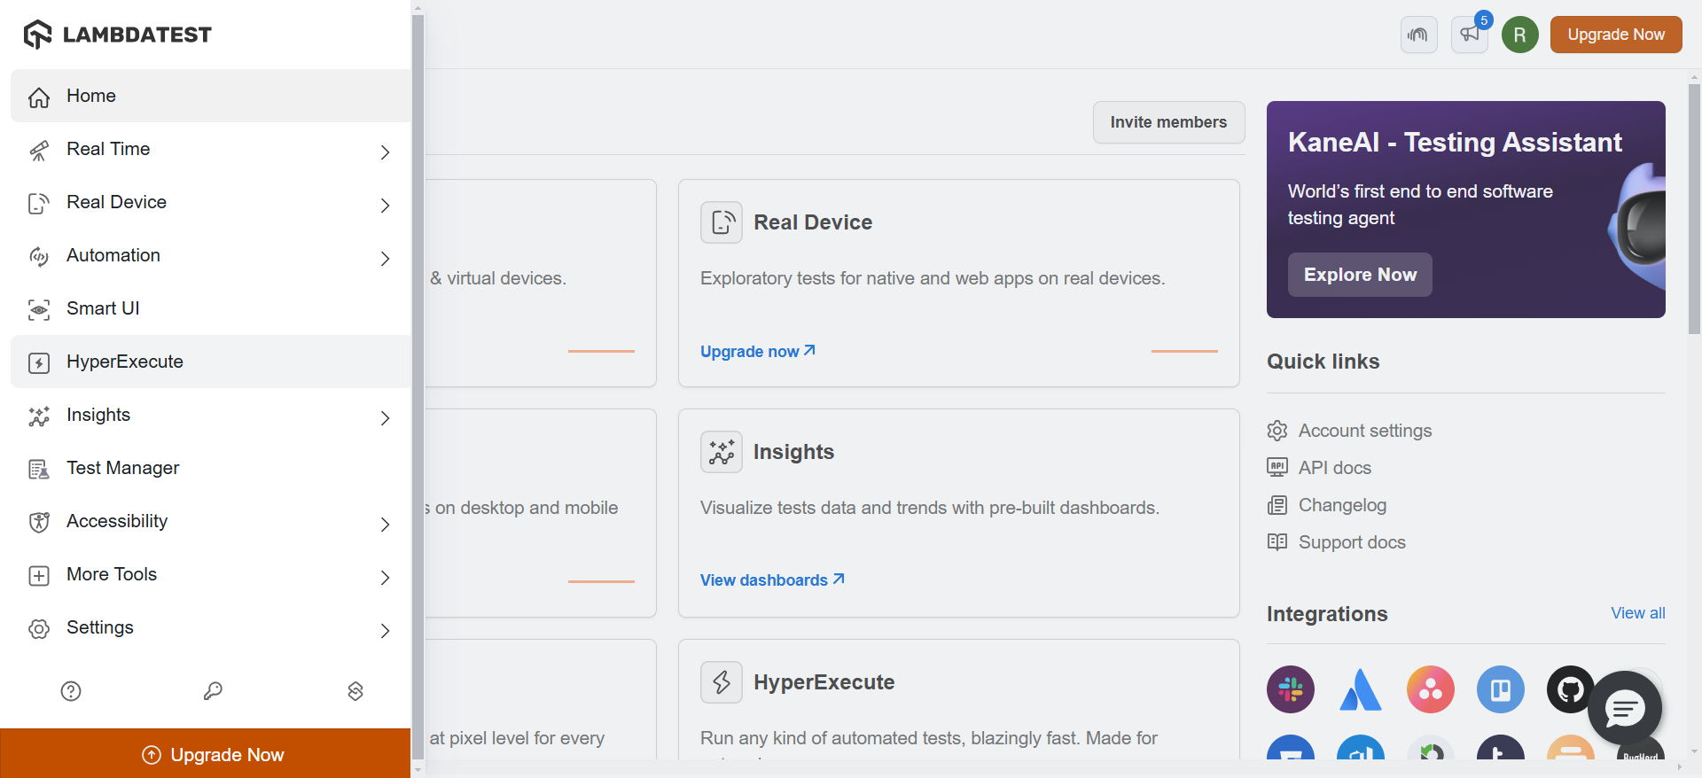This screenshot has height=778, width=1702.
Task: Open the chat support bubble
Action: pos(1624,708)
